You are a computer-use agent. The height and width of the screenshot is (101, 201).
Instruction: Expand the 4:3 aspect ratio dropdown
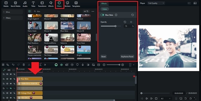[166, 98]
